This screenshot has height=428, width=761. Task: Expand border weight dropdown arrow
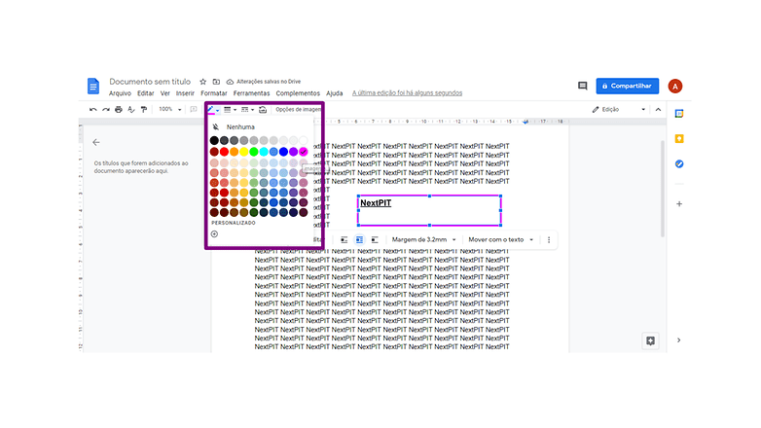(x=235, y=110)
